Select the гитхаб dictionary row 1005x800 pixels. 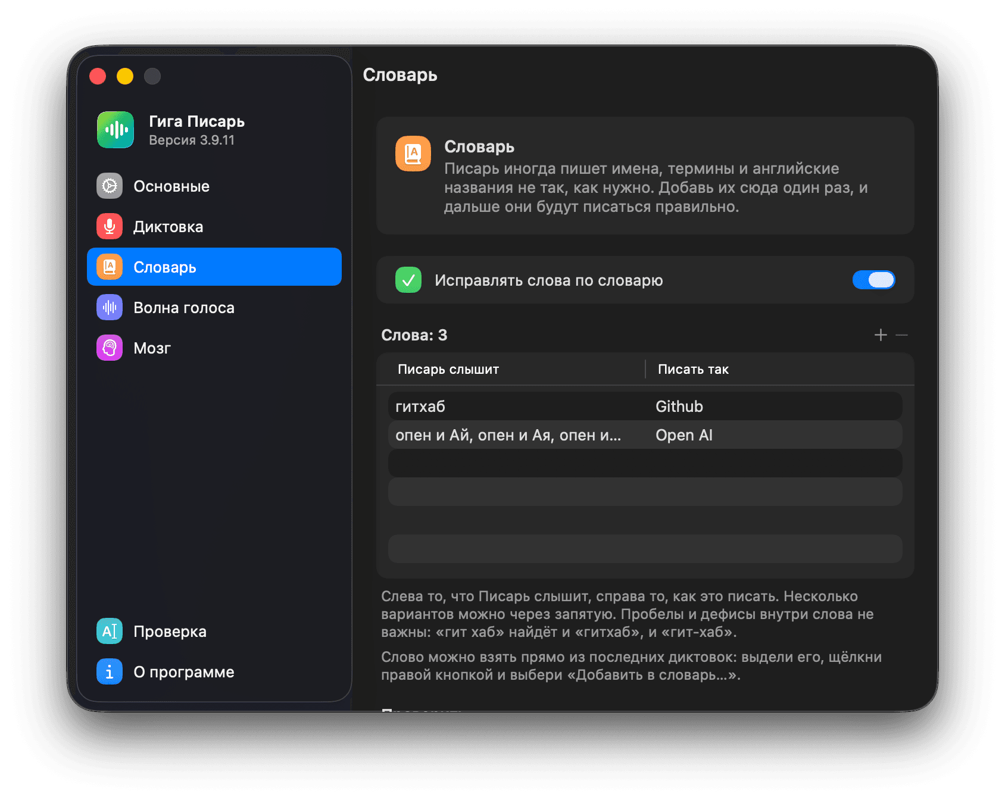[645, 407]
